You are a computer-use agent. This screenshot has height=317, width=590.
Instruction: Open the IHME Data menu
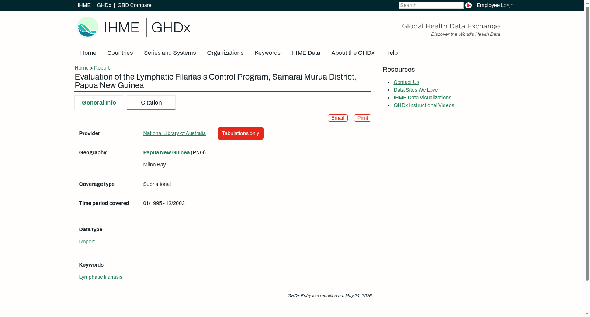click(306, 53)
